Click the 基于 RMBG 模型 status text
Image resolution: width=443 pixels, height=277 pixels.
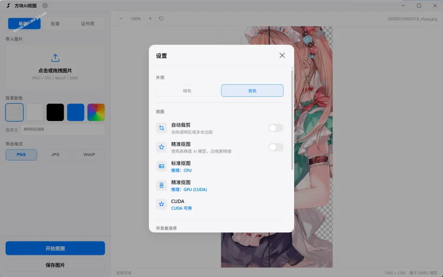[424, 273]
